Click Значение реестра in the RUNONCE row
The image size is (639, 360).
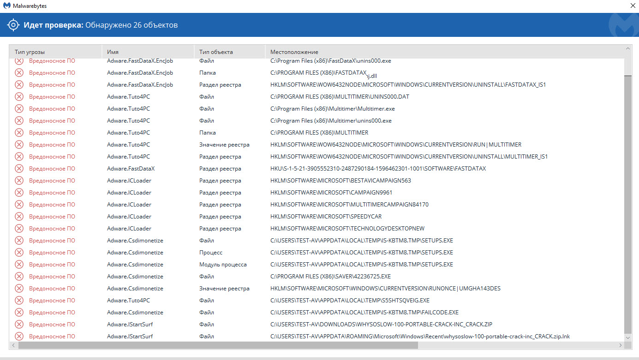click(x=224, y=289)
